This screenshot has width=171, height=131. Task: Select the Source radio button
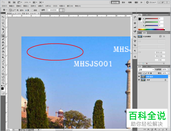(x=26, y=10)
